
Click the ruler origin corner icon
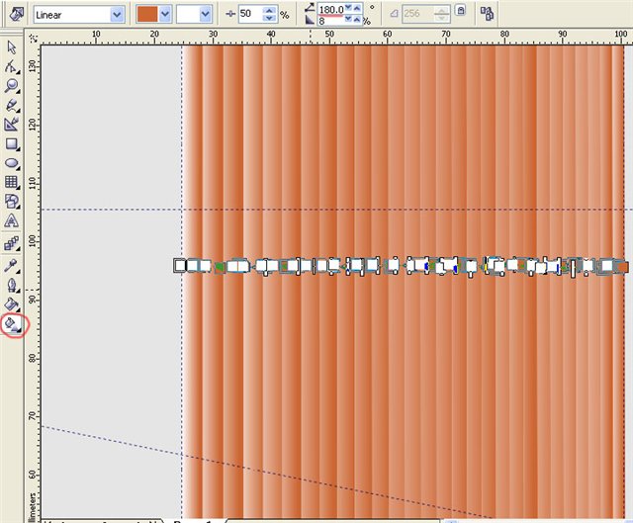pyautogui.click(x=34, y=39)
